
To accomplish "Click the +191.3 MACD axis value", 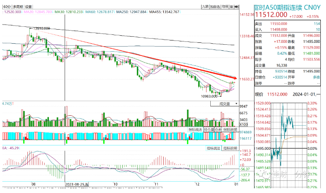I will pos(246,151).
